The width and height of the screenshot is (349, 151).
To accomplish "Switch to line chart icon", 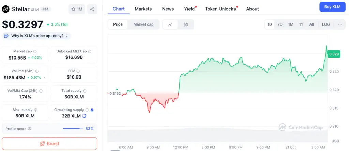I will point(170,24).
